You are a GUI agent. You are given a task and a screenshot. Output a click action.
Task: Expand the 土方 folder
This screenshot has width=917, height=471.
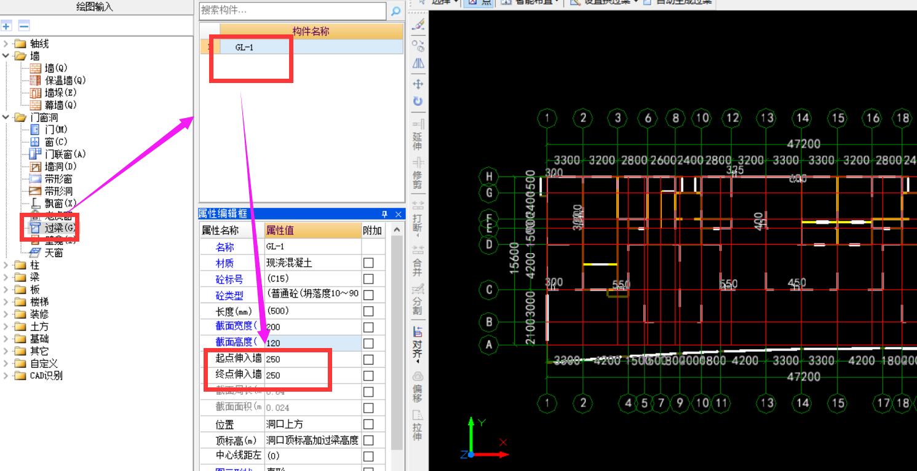(6, 327)
